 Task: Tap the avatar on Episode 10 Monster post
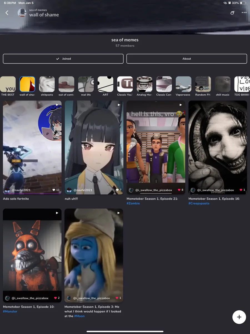[7, 298]
